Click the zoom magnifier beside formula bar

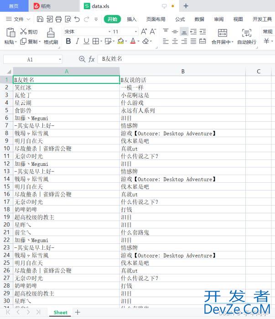[x=82, y=59]
